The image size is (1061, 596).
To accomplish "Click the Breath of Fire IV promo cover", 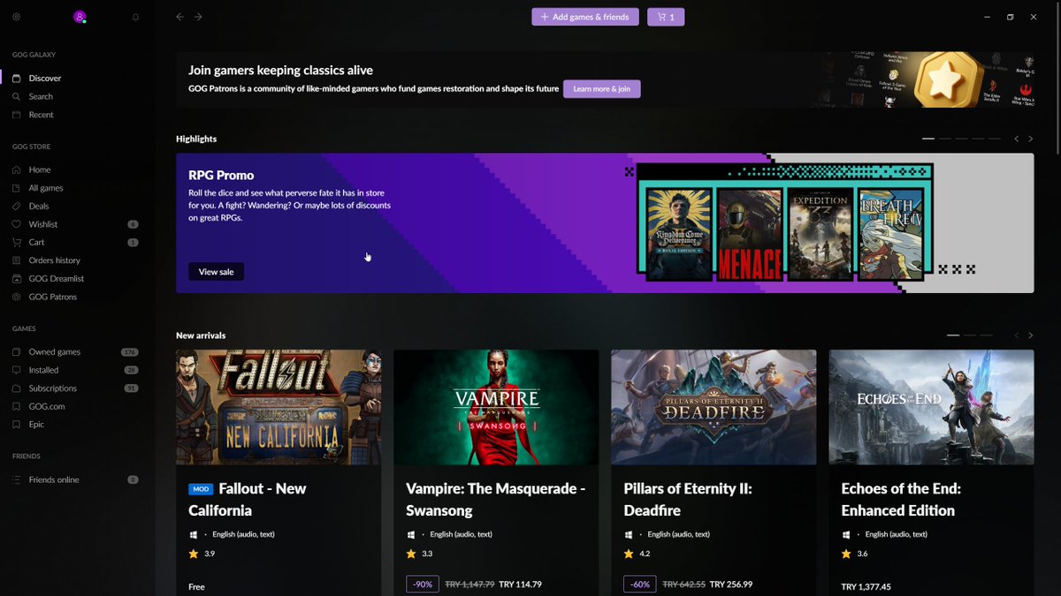I will point(890,233).
